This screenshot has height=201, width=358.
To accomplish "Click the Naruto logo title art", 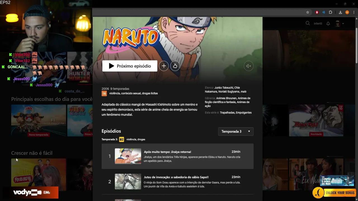I will pyautogui.click(x=130, y=39).
